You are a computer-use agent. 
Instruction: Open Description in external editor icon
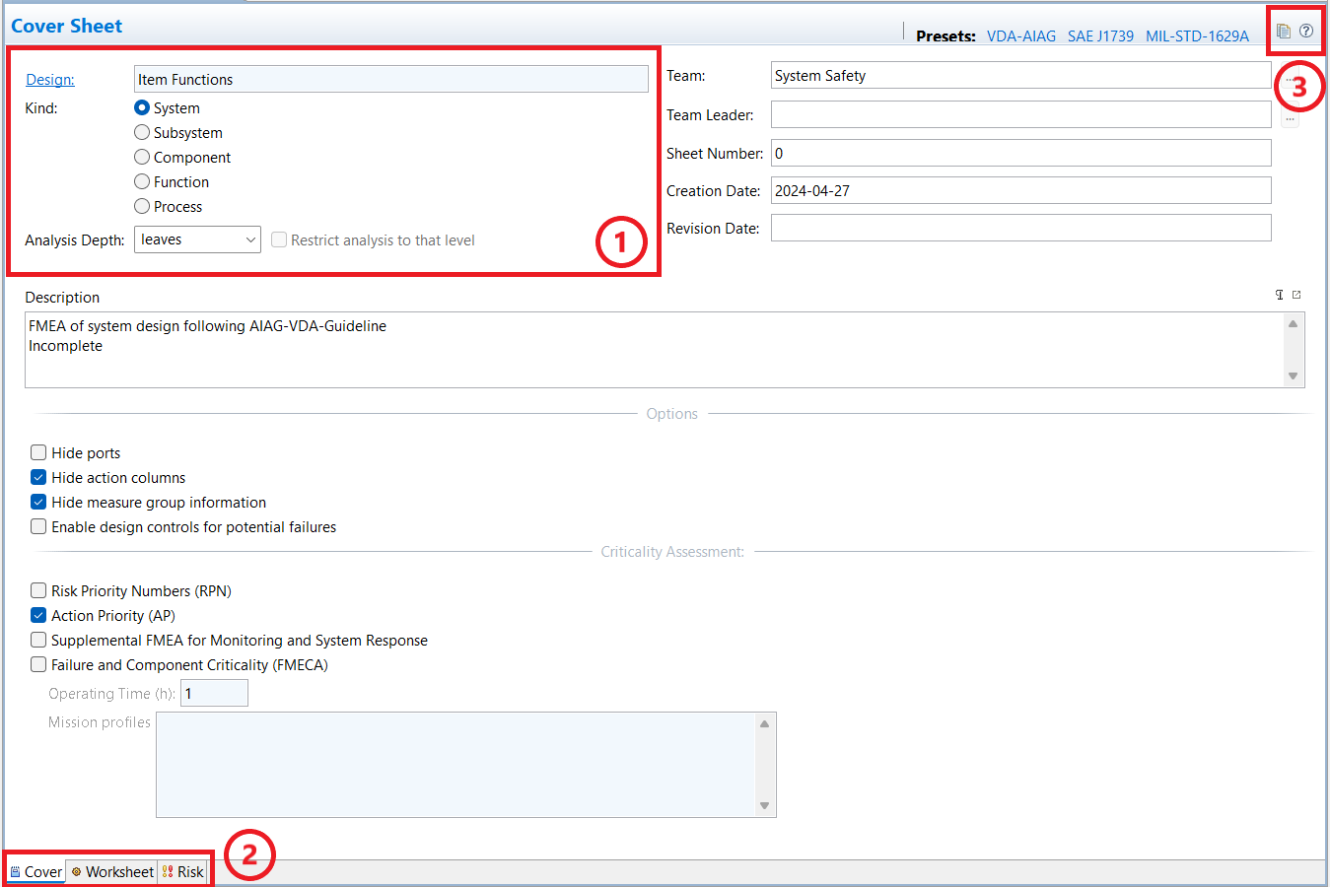(1296, 295)
